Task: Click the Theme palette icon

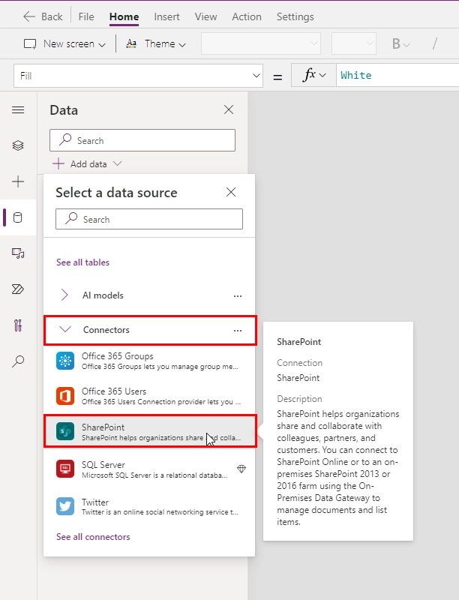Action: click(x=131, y=43)
